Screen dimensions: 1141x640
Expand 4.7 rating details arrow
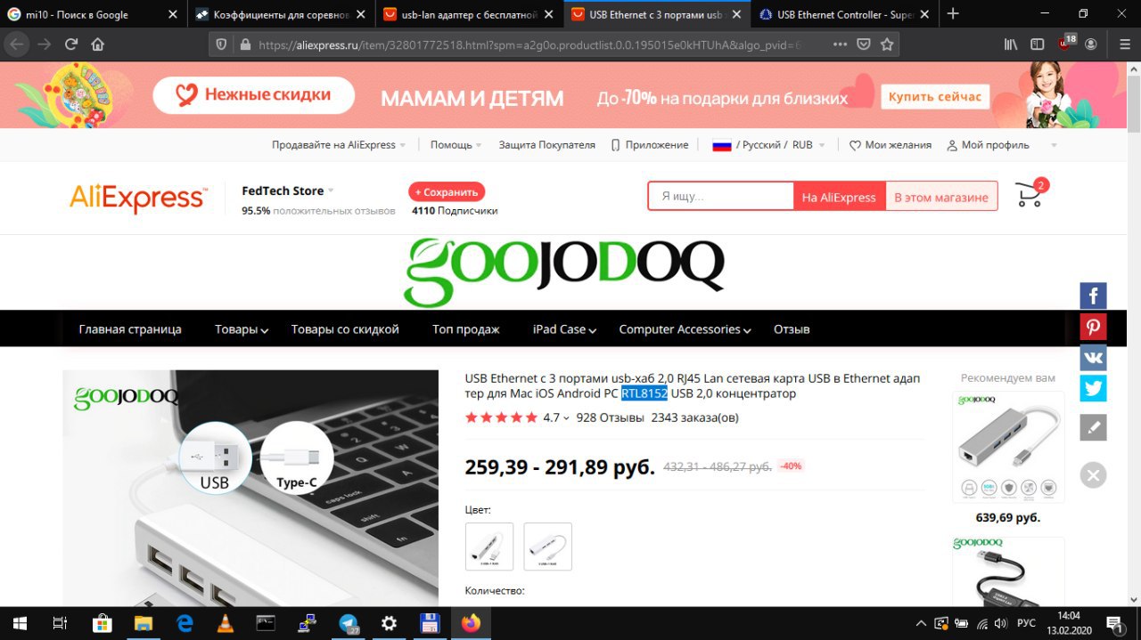[x=566, y=418]
